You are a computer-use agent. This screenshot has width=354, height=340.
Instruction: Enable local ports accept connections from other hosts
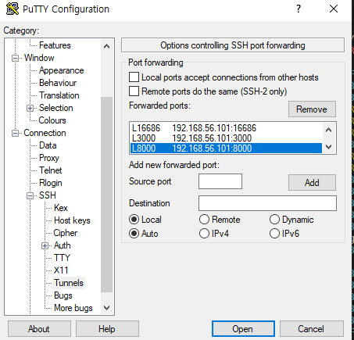(134, 77)
